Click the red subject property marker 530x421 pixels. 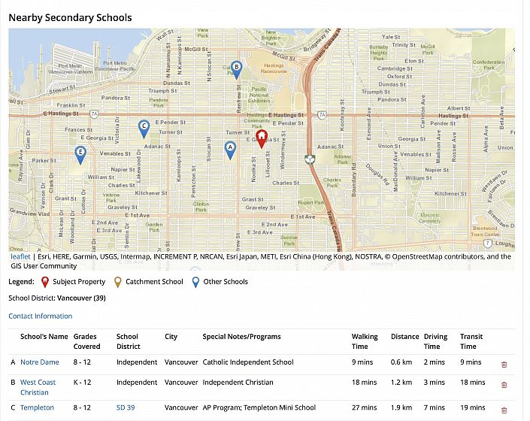(262, 139)
